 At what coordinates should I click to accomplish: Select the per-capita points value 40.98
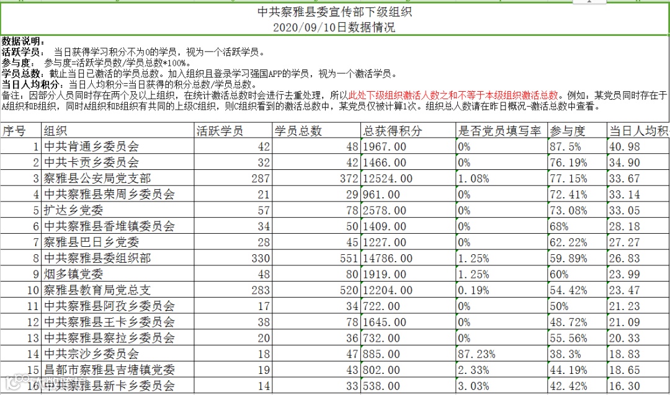(x=638, y=146)
